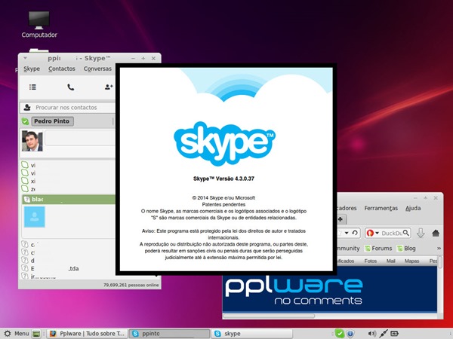The height and width of the screenshot is (339, 453).
Task: Click the contact list view icon in Skype
Action: coord(32,87)
